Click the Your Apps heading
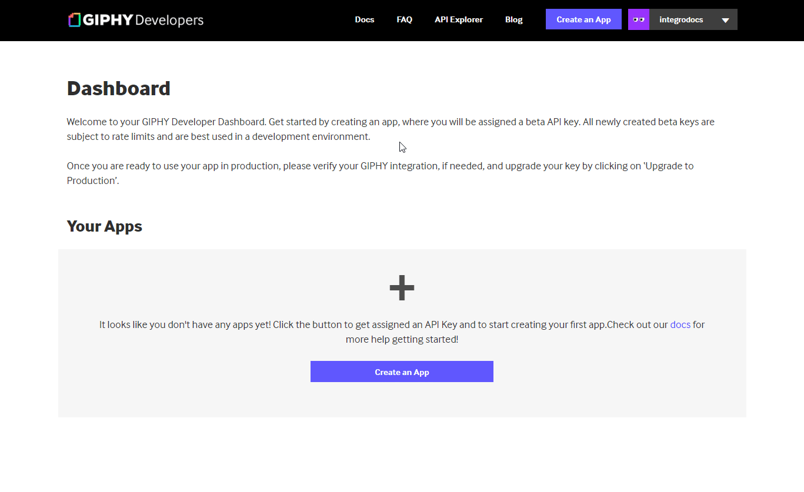Viewport: 804px width, 492px height. click(x=105, y=226)
